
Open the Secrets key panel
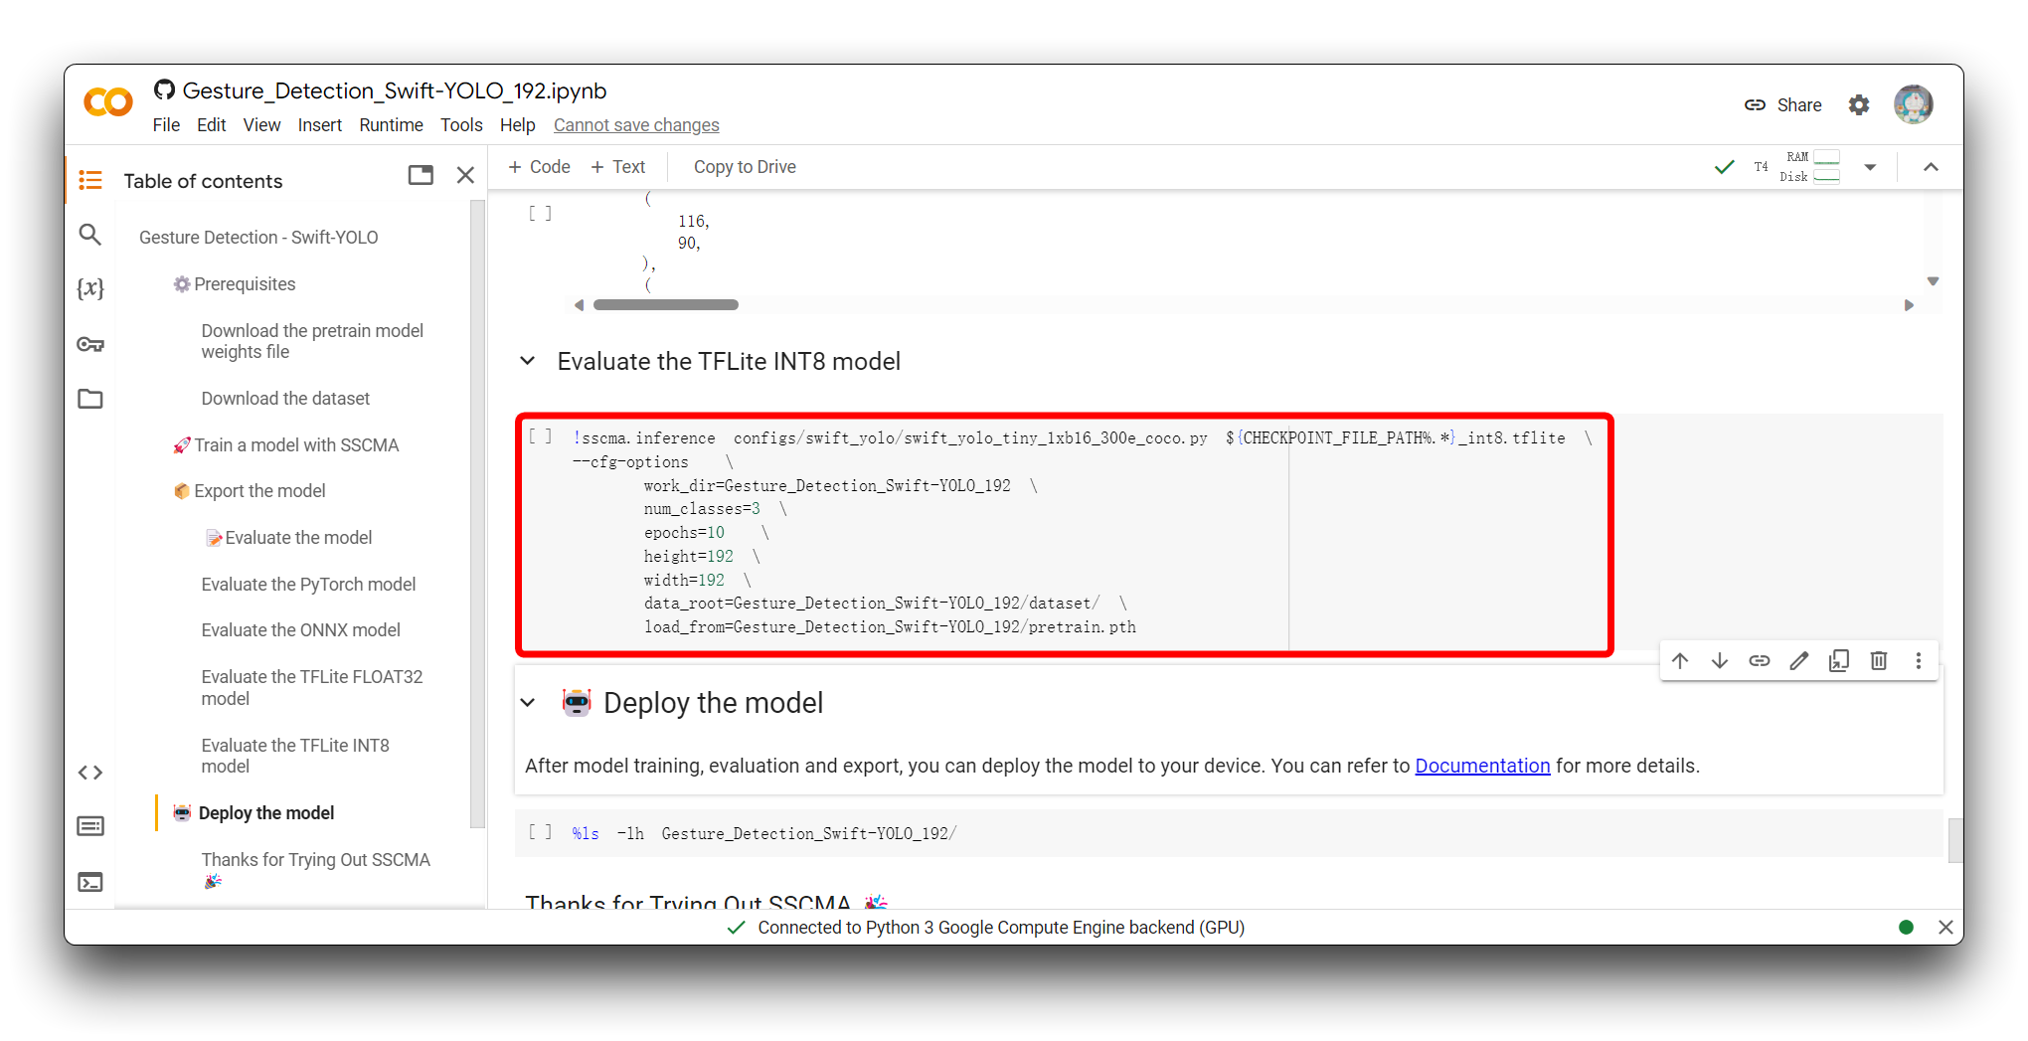tap(90, 344)
